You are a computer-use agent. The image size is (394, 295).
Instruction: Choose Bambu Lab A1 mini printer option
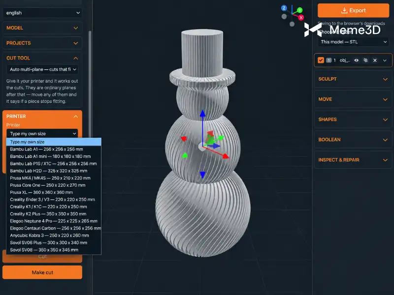point(54,156)
